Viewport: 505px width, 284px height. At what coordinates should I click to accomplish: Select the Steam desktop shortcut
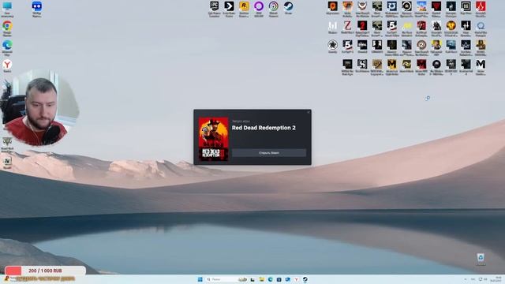tap(288, 6)
